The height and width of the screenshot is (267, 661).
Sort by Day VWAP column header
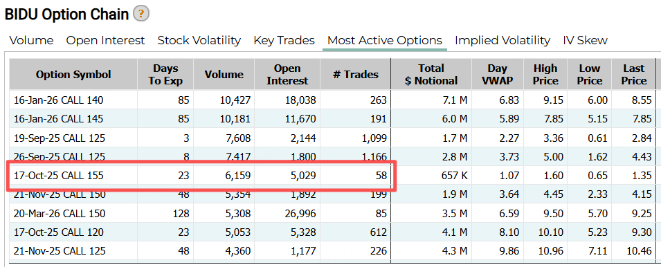(x=498, y=74)
